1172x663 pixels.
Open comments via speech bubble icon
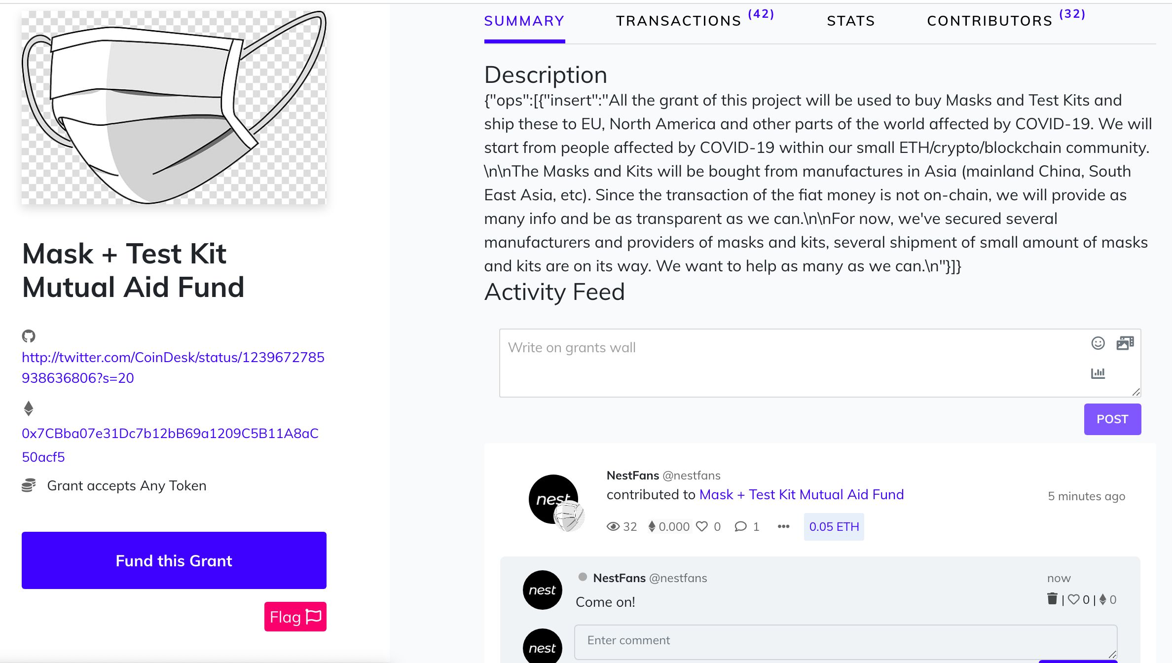pos(740,526)
